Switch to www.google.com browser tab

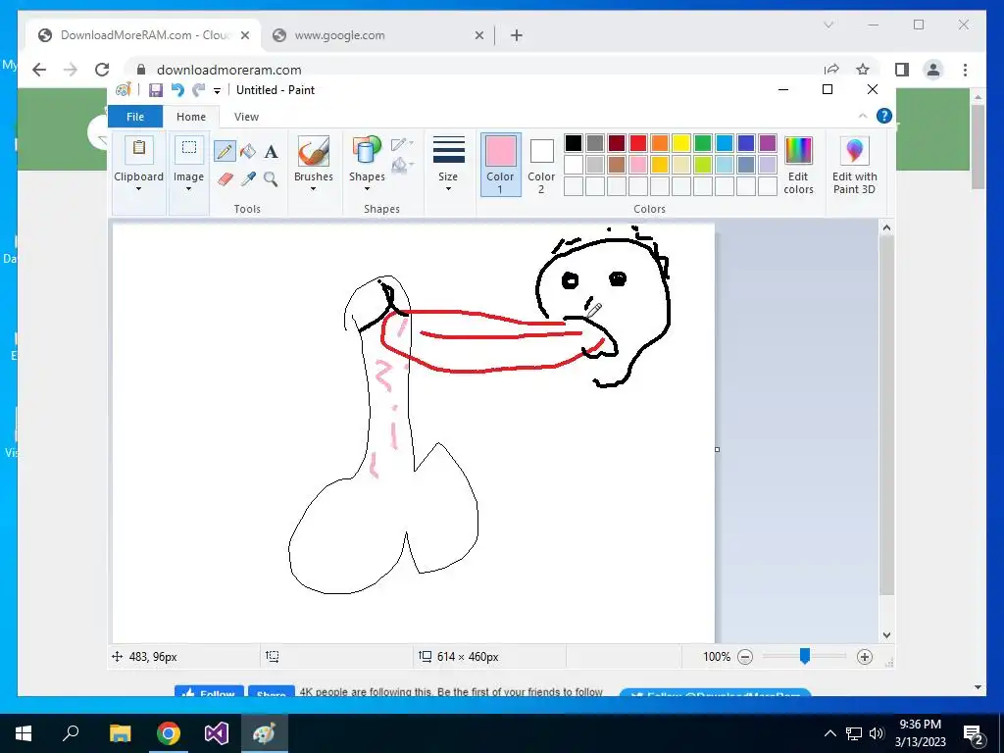(376, 35)
